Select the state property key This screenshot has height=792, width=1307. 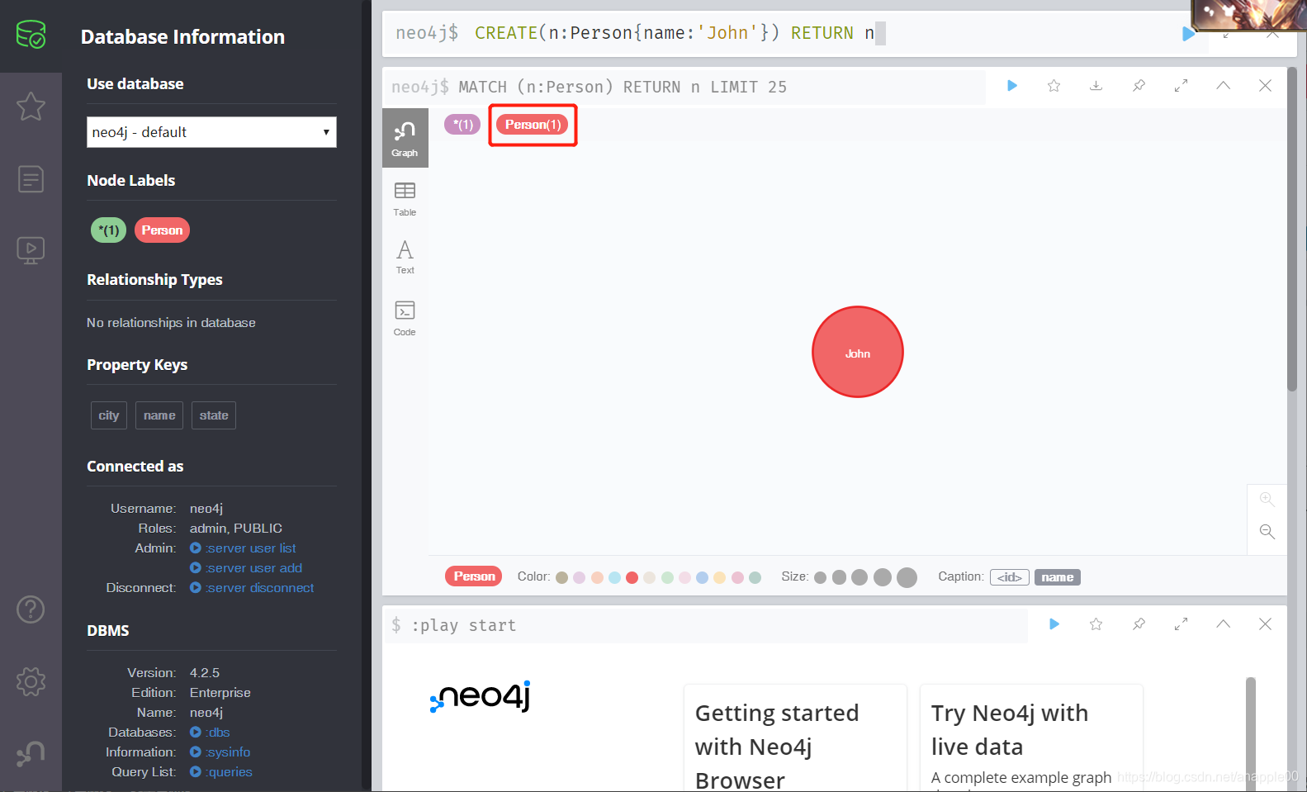coord(214,415)
